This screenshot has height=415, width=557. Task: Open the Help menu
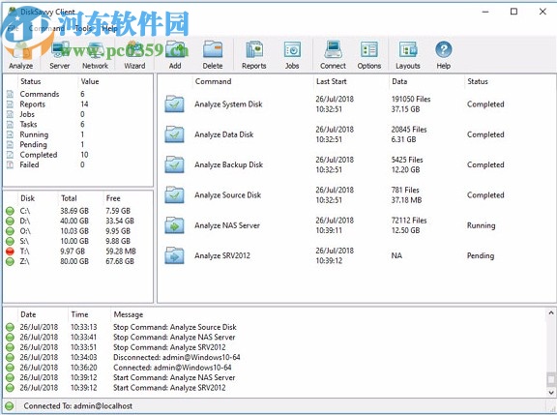(x=109, y=28)
